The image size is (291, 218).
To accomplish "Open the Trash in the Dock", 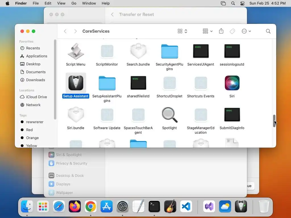I will [x=264, y=206].
